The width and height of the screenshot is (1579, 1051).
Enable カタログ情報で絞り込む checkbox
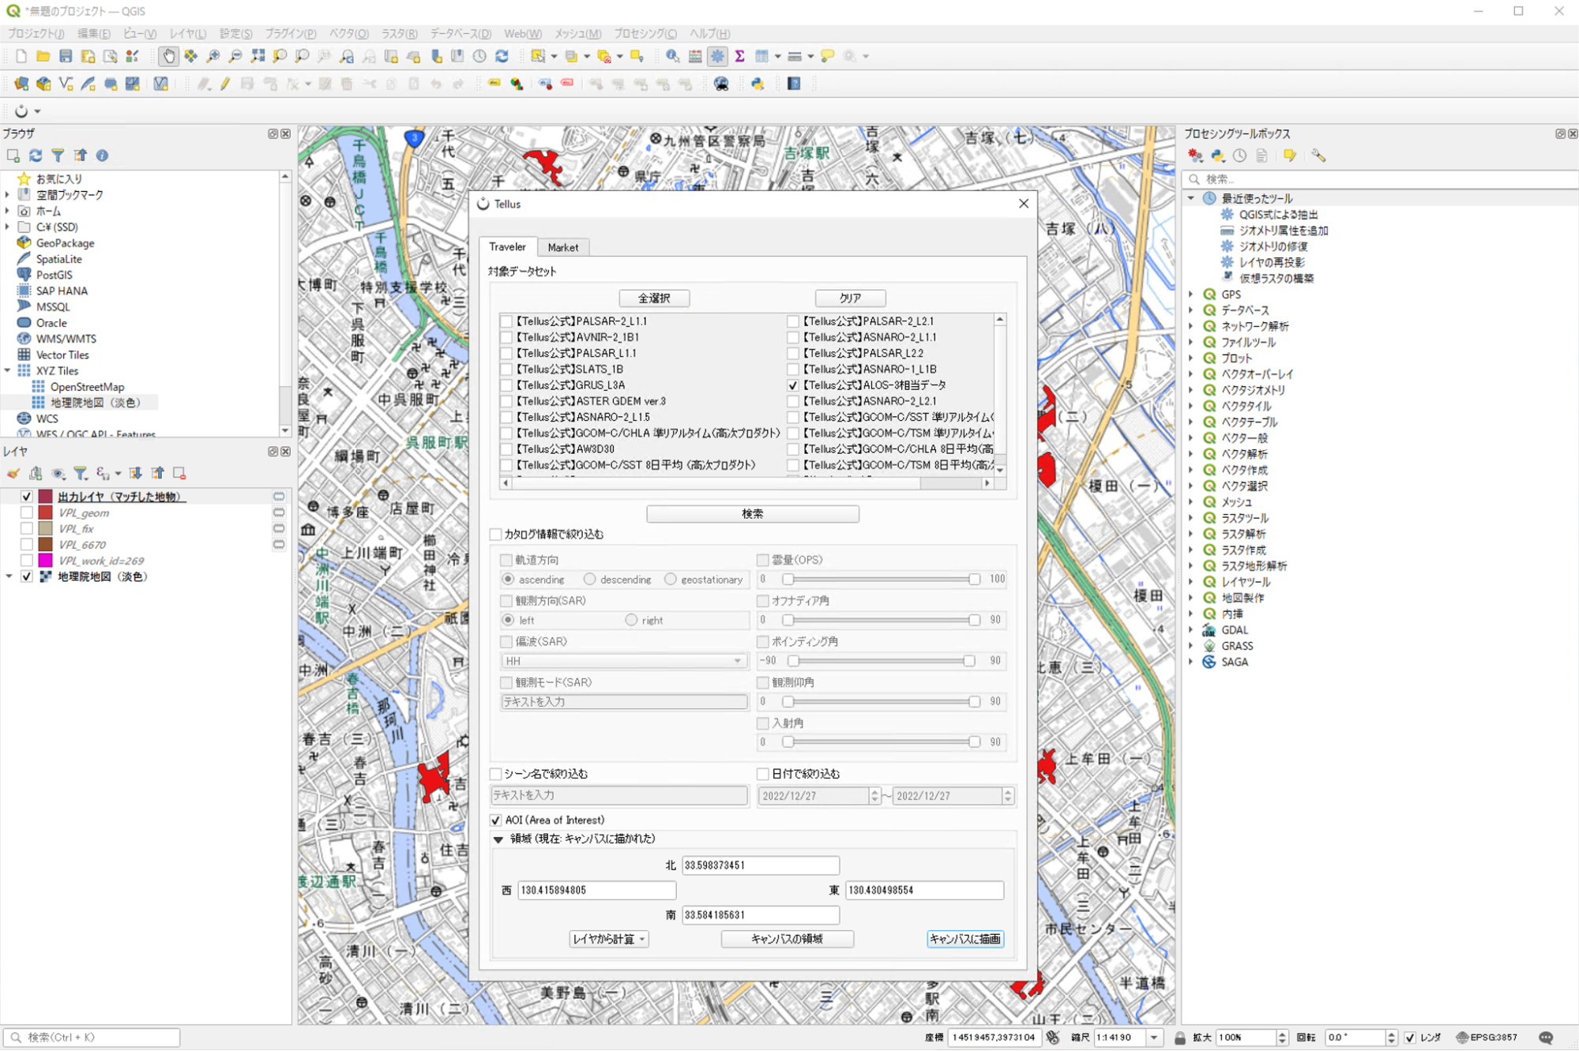point(496,535)
